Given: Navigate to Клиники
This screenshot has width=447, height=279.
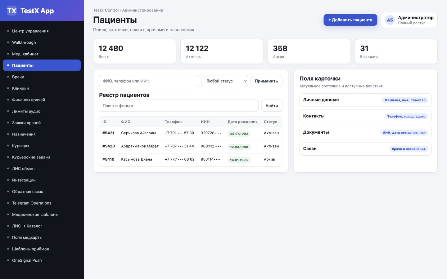Looking at the screenshot, I should tap(42, 88).
